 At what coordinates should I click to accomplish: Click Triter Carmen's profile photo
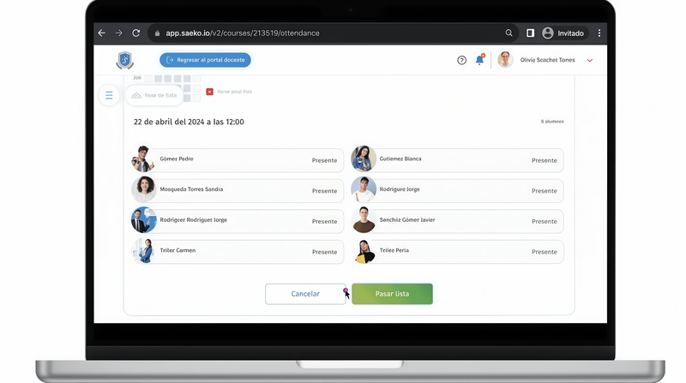click(144, 250)
